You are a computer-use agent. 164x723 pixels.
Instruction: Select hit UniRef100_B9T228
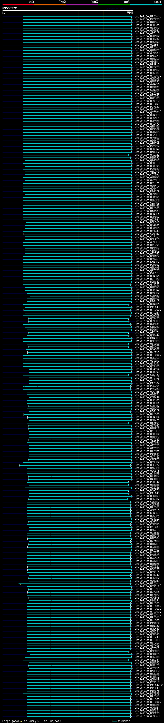(x=147, y=67)
